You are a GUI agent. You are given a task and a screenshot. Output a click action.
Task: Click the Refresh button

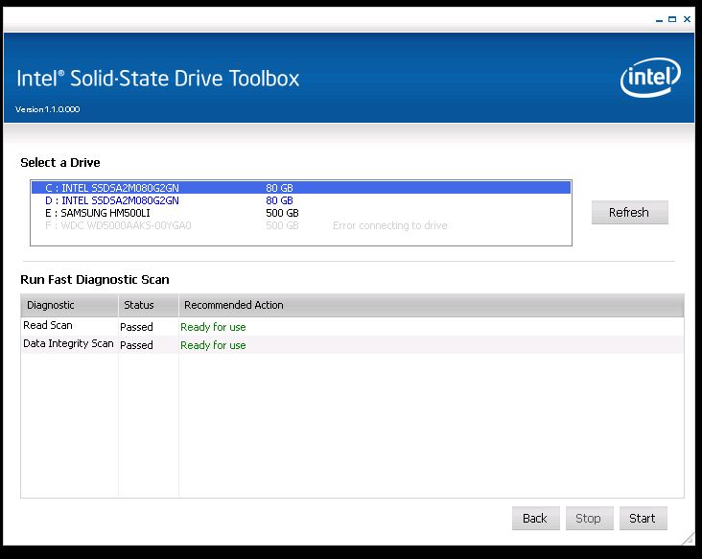tap(629, 212)
